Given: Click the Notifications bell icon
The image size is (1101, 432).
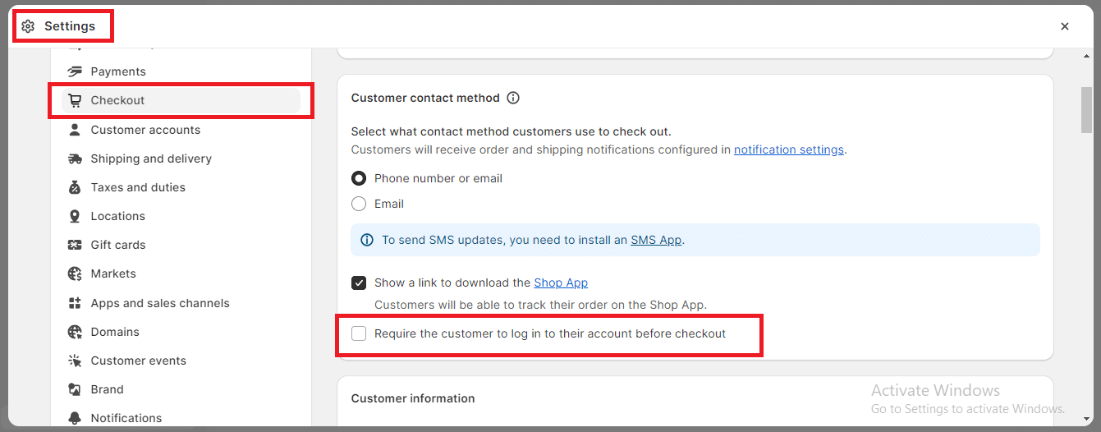Looking at the screenshot, I should point(75,418).
